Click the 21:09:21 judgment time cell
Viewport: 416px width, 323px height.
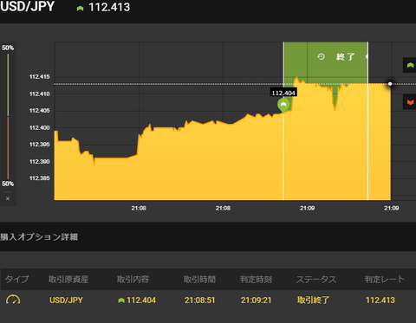point(257,300)
